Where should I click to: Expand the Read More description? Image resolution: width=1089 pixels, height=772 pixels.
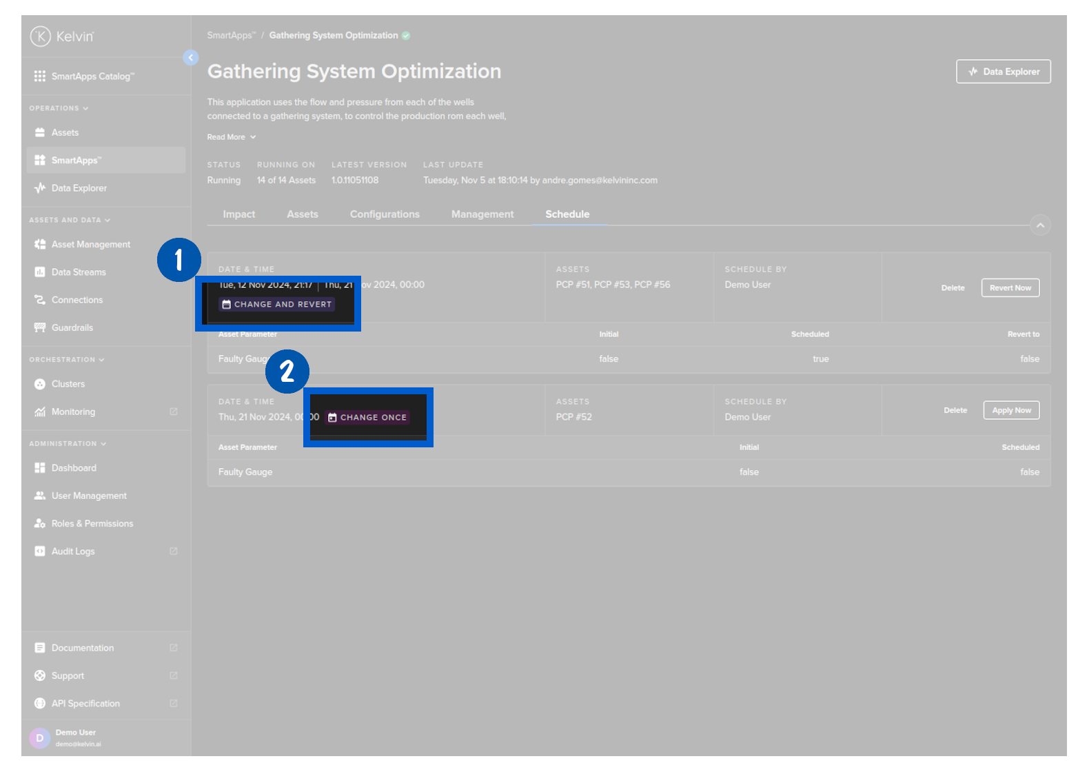[x=231, y=137]
